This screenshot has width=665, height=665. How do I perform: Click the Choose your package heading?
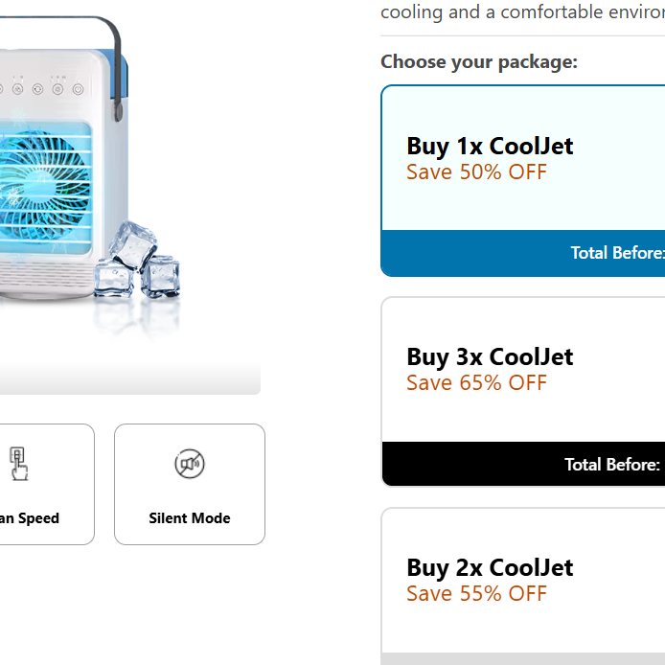click(479, 62)
